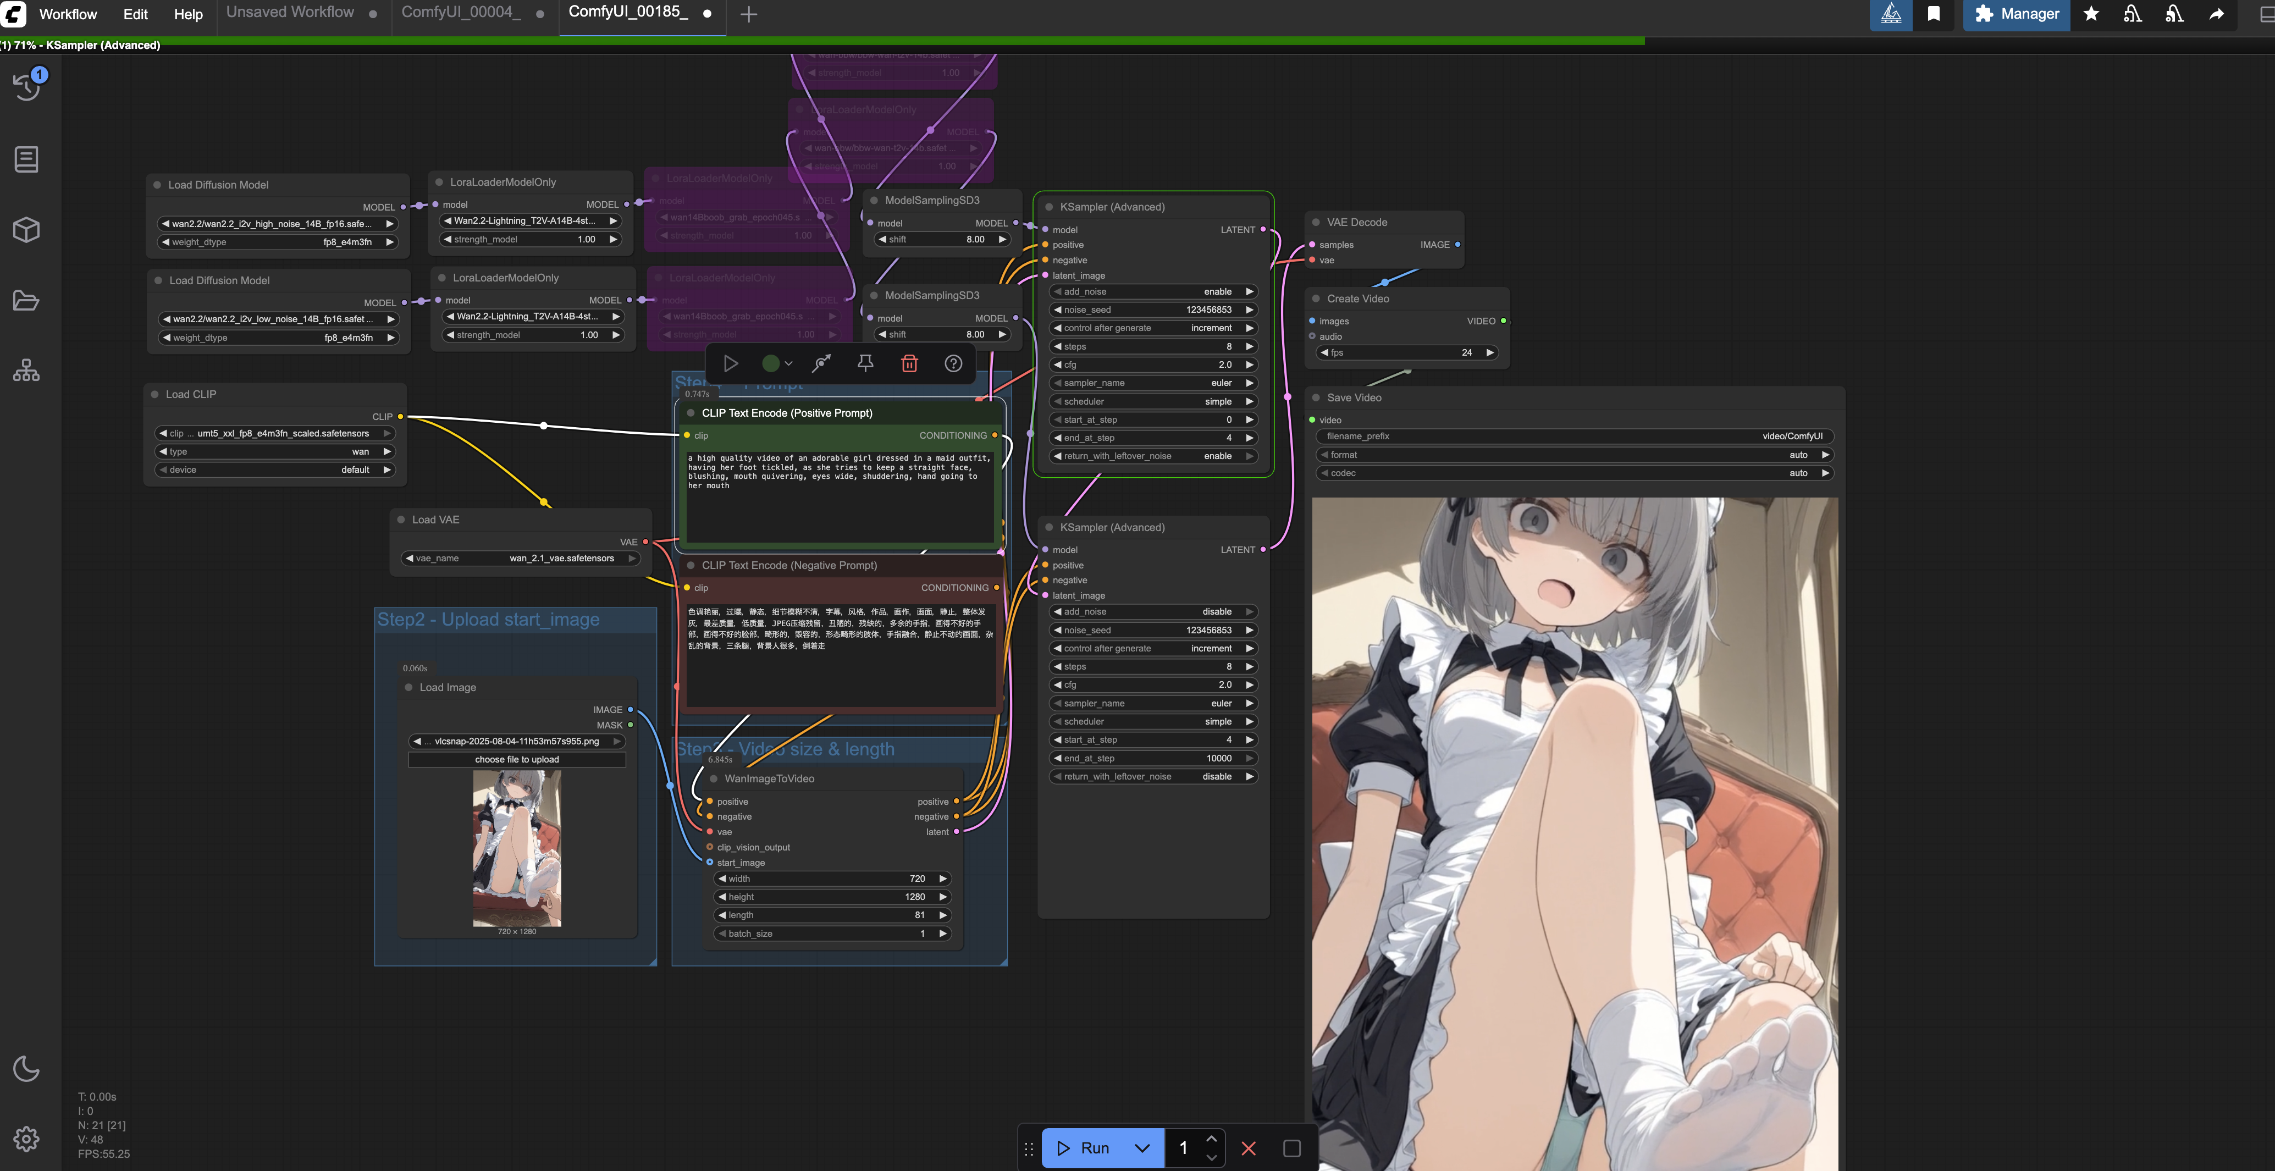Increase the batch count with up chevron
Image resolution: width=2275 pixels, height=1171 pixels.
tap(1212, 1139)
